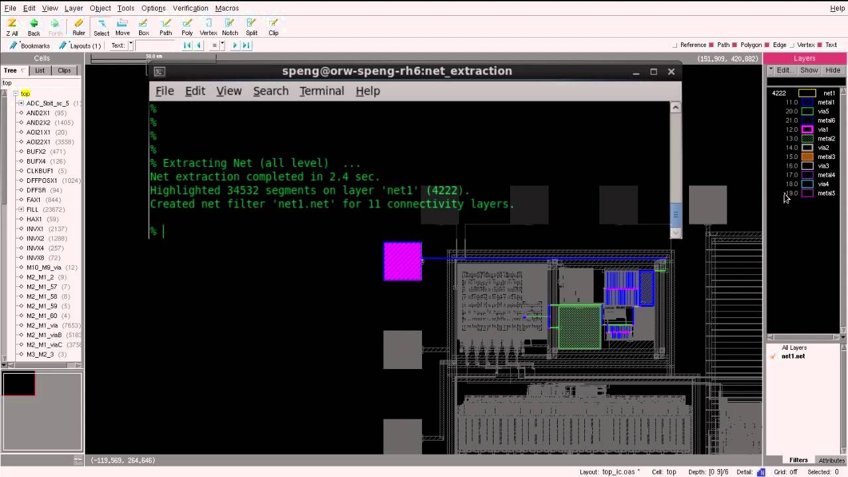The image size is (848, 477).
Task: Expand the FILL cell node
Action: (x=21, y=209)
